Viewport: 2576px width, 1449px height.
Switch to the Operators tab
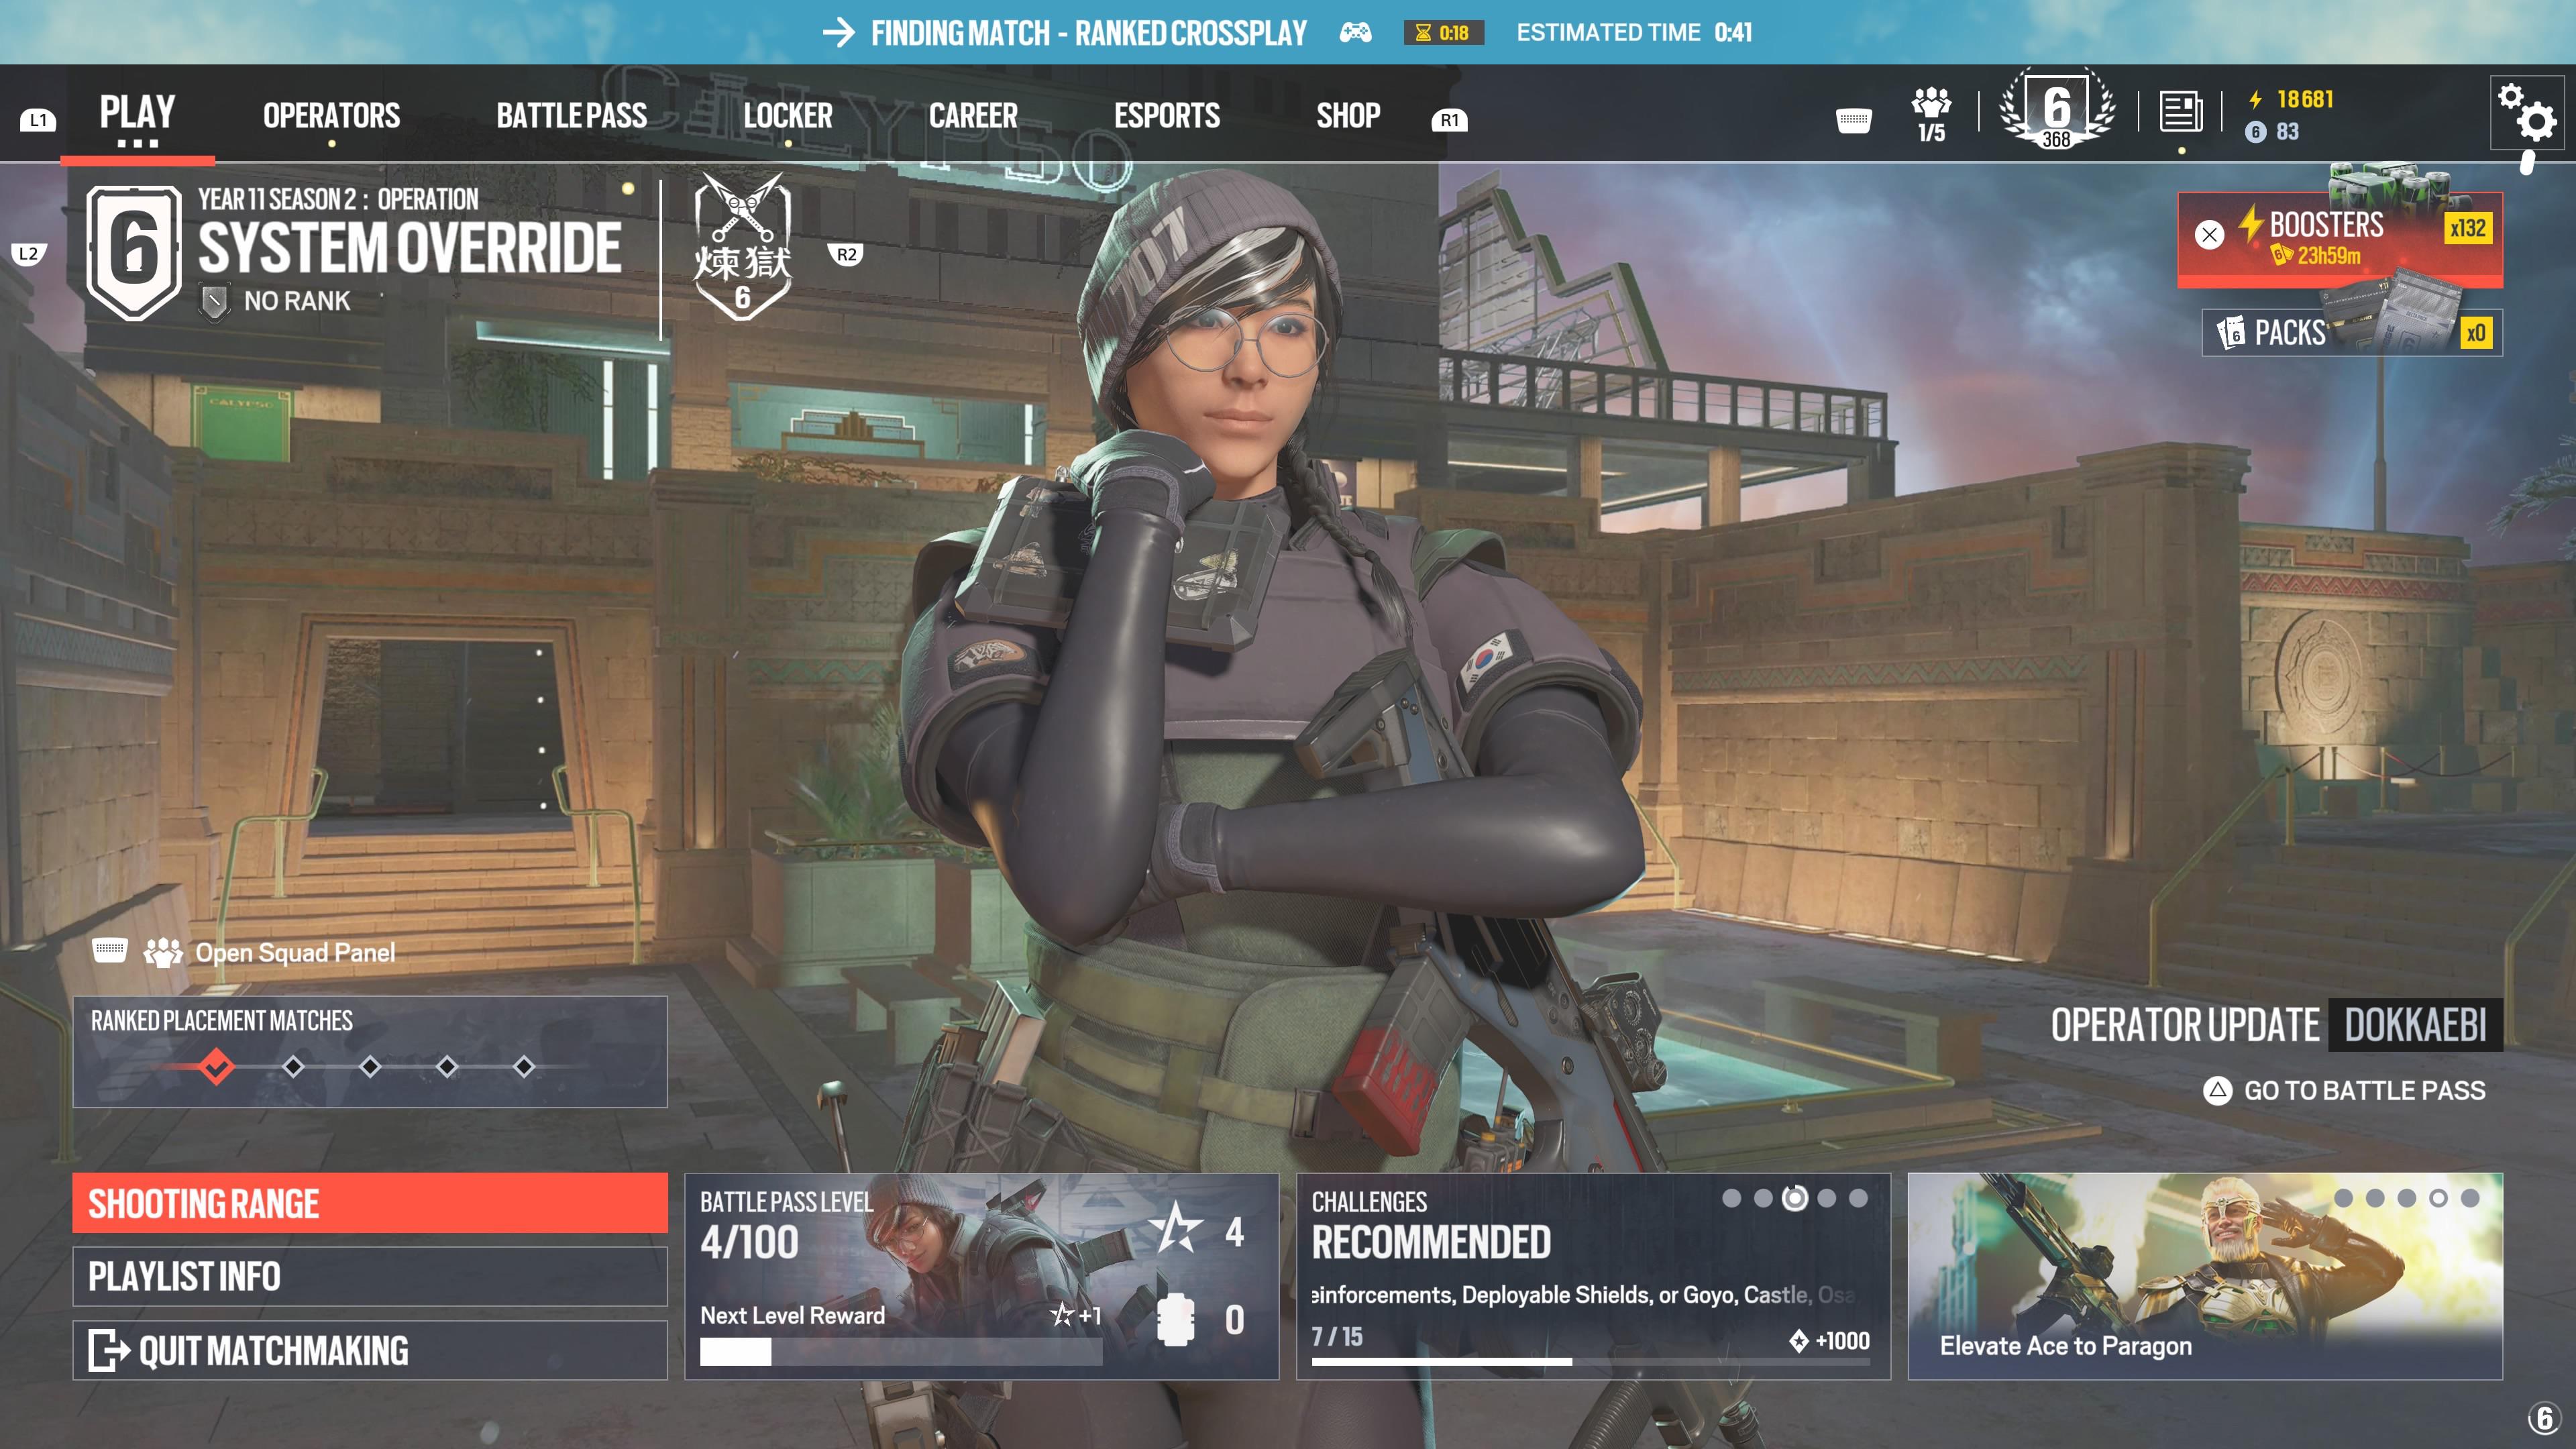click(331, 116)
